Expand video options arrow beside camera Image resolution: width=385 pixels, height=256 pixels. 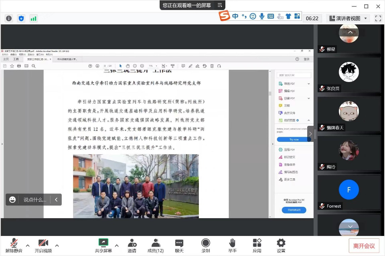coord(57,245)
